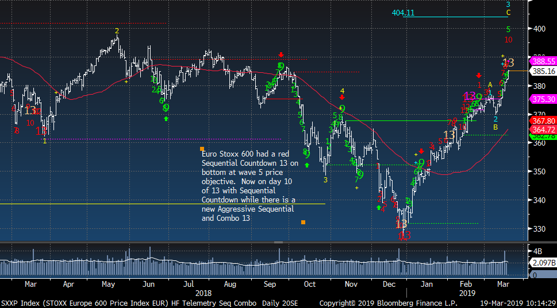Click red 13 countdown at December bottom

[405, 235]
